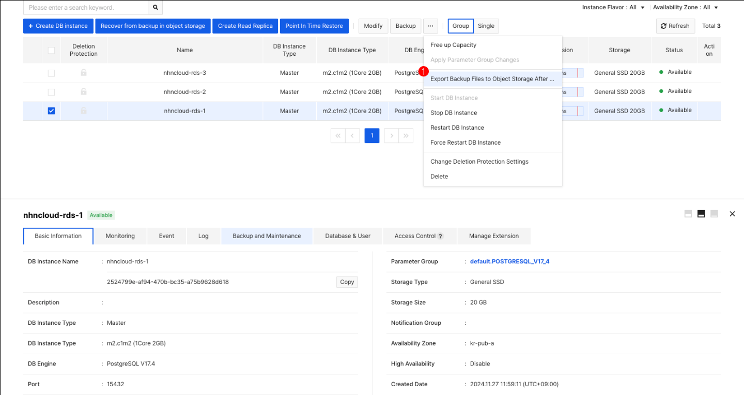Viewport: 744px width, 395px height.
Task: Go to last page with double-right arrow
Action: pos(406,136)
